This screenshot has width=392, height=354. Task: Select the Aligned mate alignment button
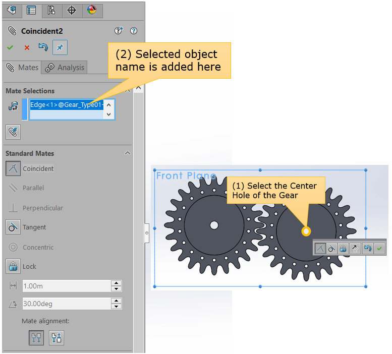36,338
